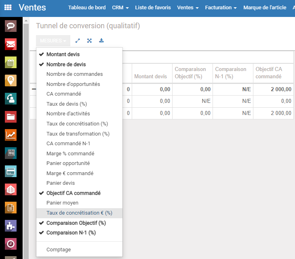Open the clock timesheet app icon

(11, 244)
